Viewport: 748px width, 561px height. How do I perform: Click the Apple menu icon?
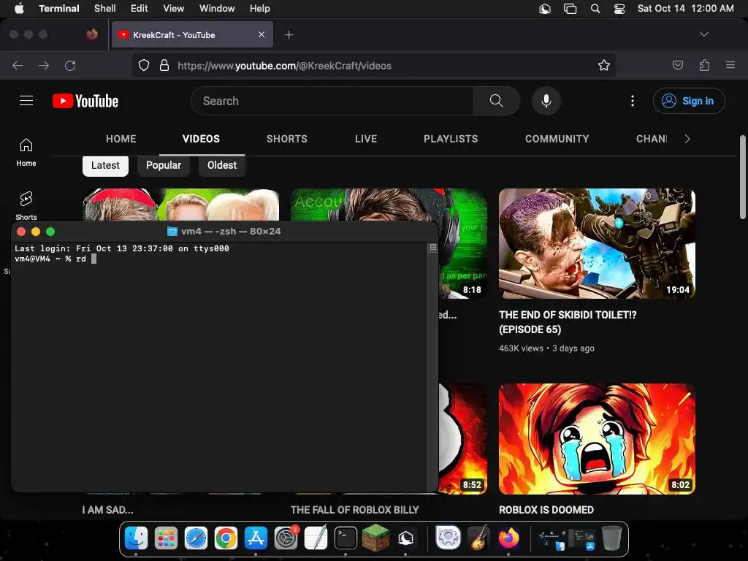[x=19, y=8]
